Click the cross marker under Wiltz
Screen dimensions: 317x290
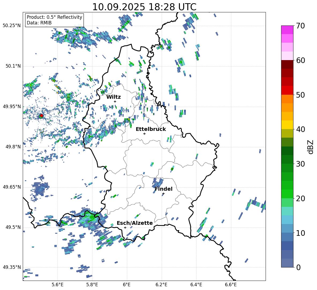pyautogui.click(x=115, y=101)
